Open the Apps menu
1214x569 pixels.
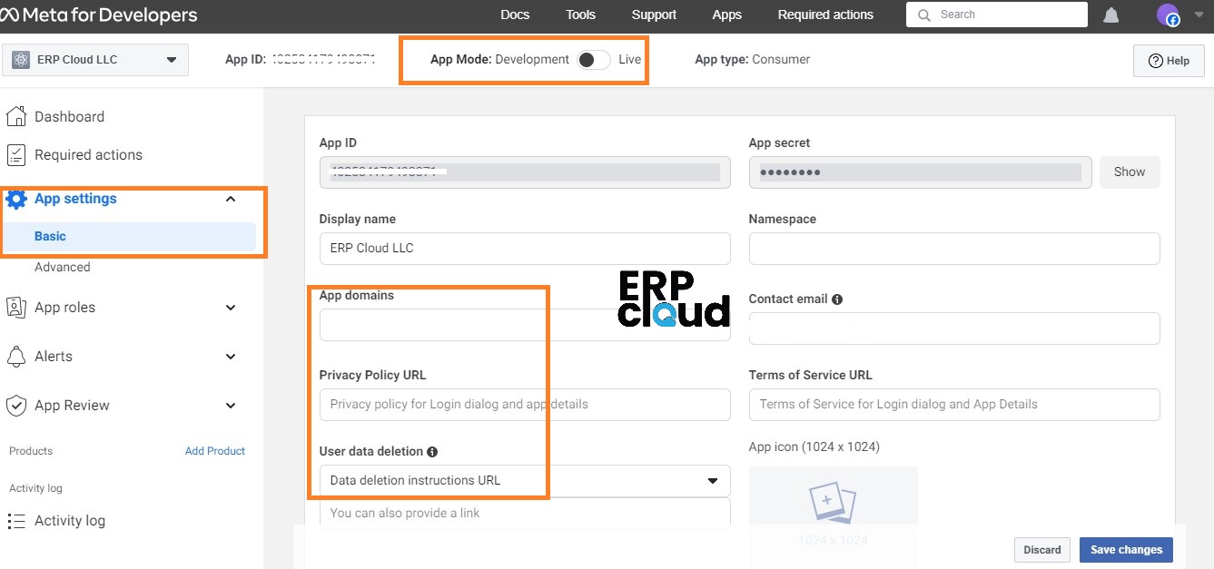727,15
